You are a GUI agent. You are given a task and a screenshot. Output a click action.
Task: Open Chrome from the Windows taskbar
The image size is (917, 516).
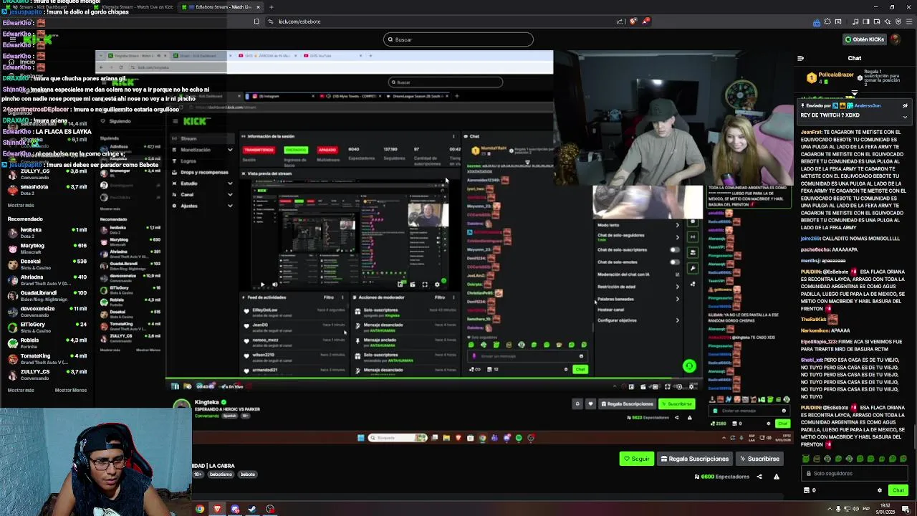(x=200, y=510)
